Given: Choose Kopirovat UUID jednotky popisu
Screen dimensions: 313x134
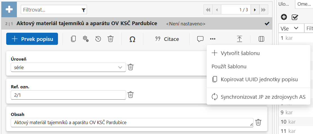Looking at the screenshot, I should click(258, 80).
